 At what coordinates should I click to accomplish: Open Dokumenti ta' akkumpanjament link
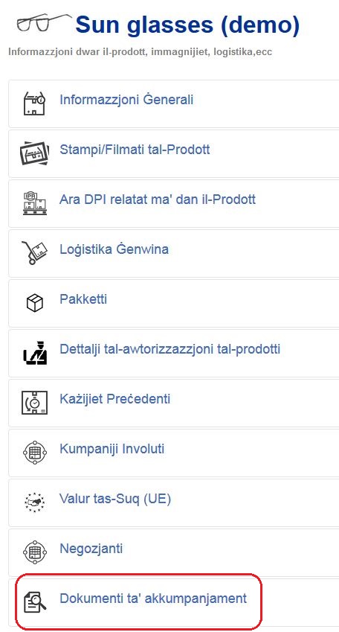tap(153, 599)
